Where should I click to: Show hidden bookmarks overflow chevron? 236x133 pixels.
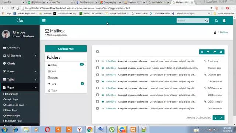tap(209, 13)
